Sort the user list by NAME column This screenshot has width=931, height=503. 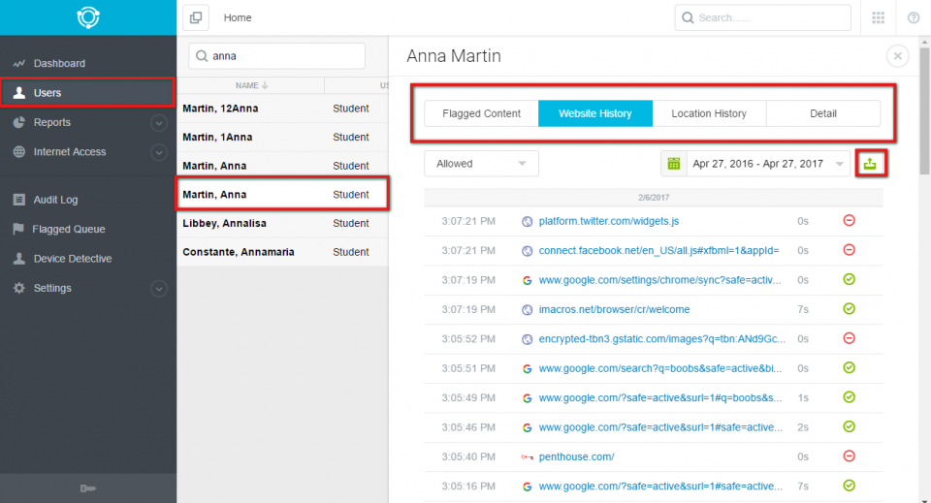pos(252,85)
